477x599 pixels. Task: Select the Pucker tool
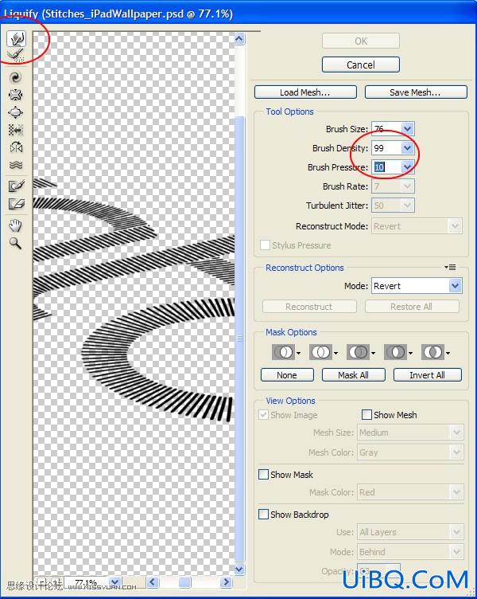tap(16, 95)
